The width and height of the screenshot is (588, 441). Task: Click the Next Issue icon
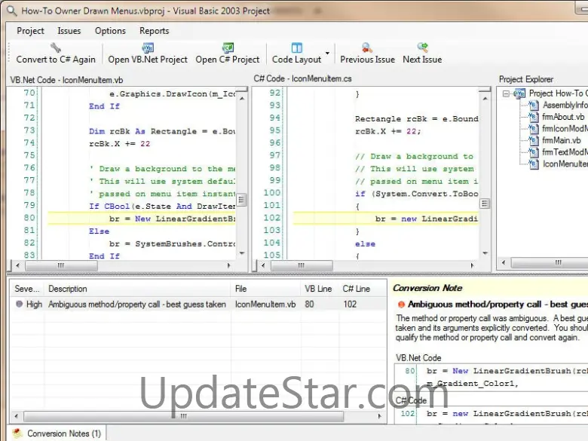point(422,47)
